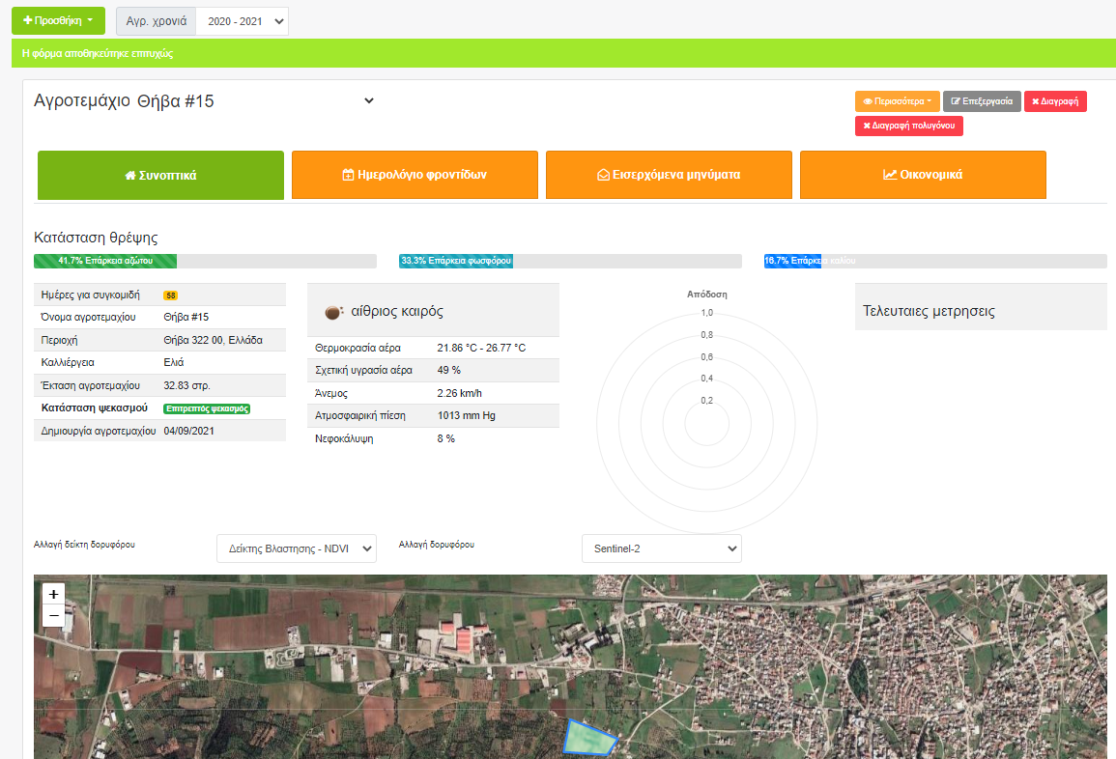
Task: Expand the field name chevron next to Θήβα #15
Action: coord(368,100)
